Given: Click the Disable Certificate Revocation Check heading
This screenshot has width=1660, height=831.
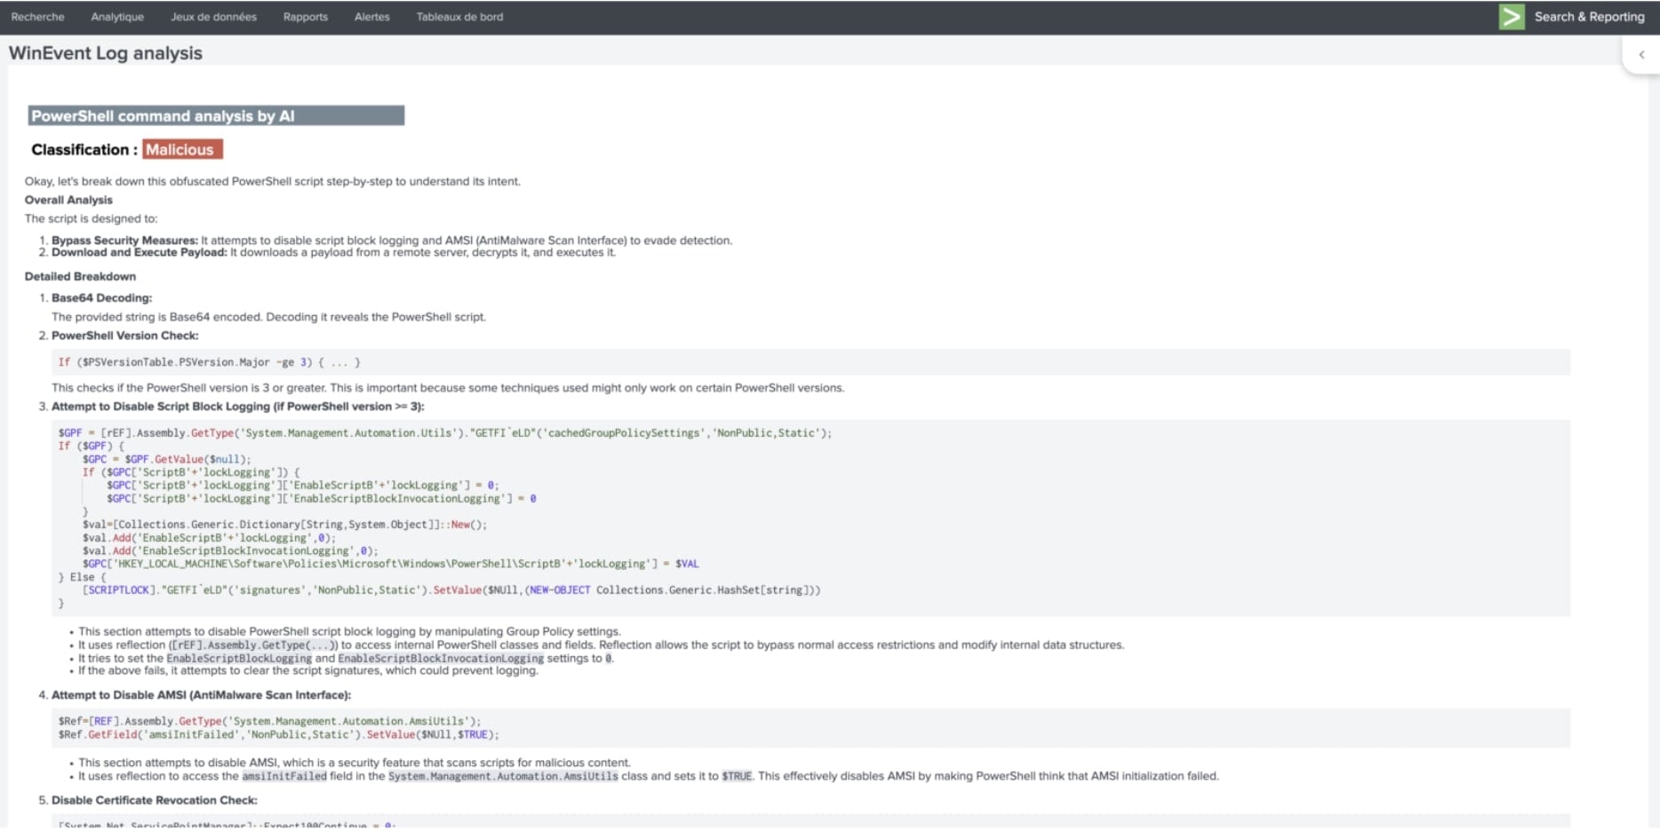Looking at the screenshot, I should coord(154,800).
